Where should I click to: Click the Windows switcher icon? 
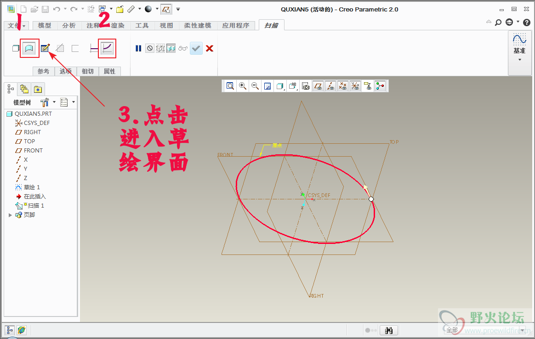[x=102, y=9]
